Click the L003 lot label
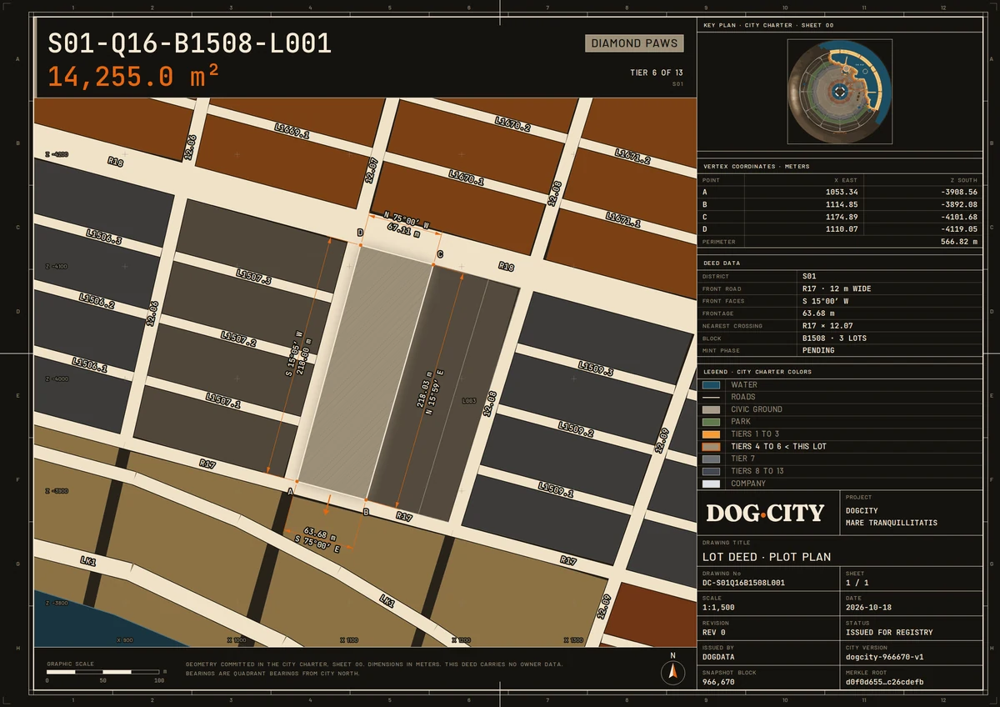 click(x=468, y=401)
